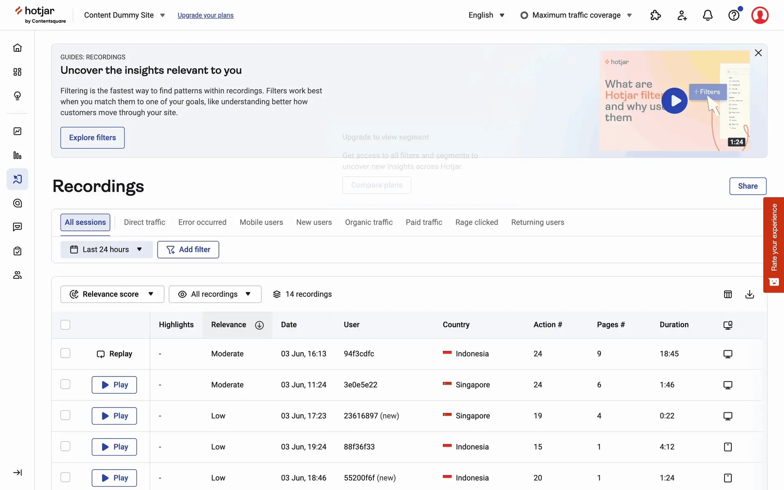Open the edit table columns icon
Viewport: 784px width, 490px height.
[x=728, y=294]
